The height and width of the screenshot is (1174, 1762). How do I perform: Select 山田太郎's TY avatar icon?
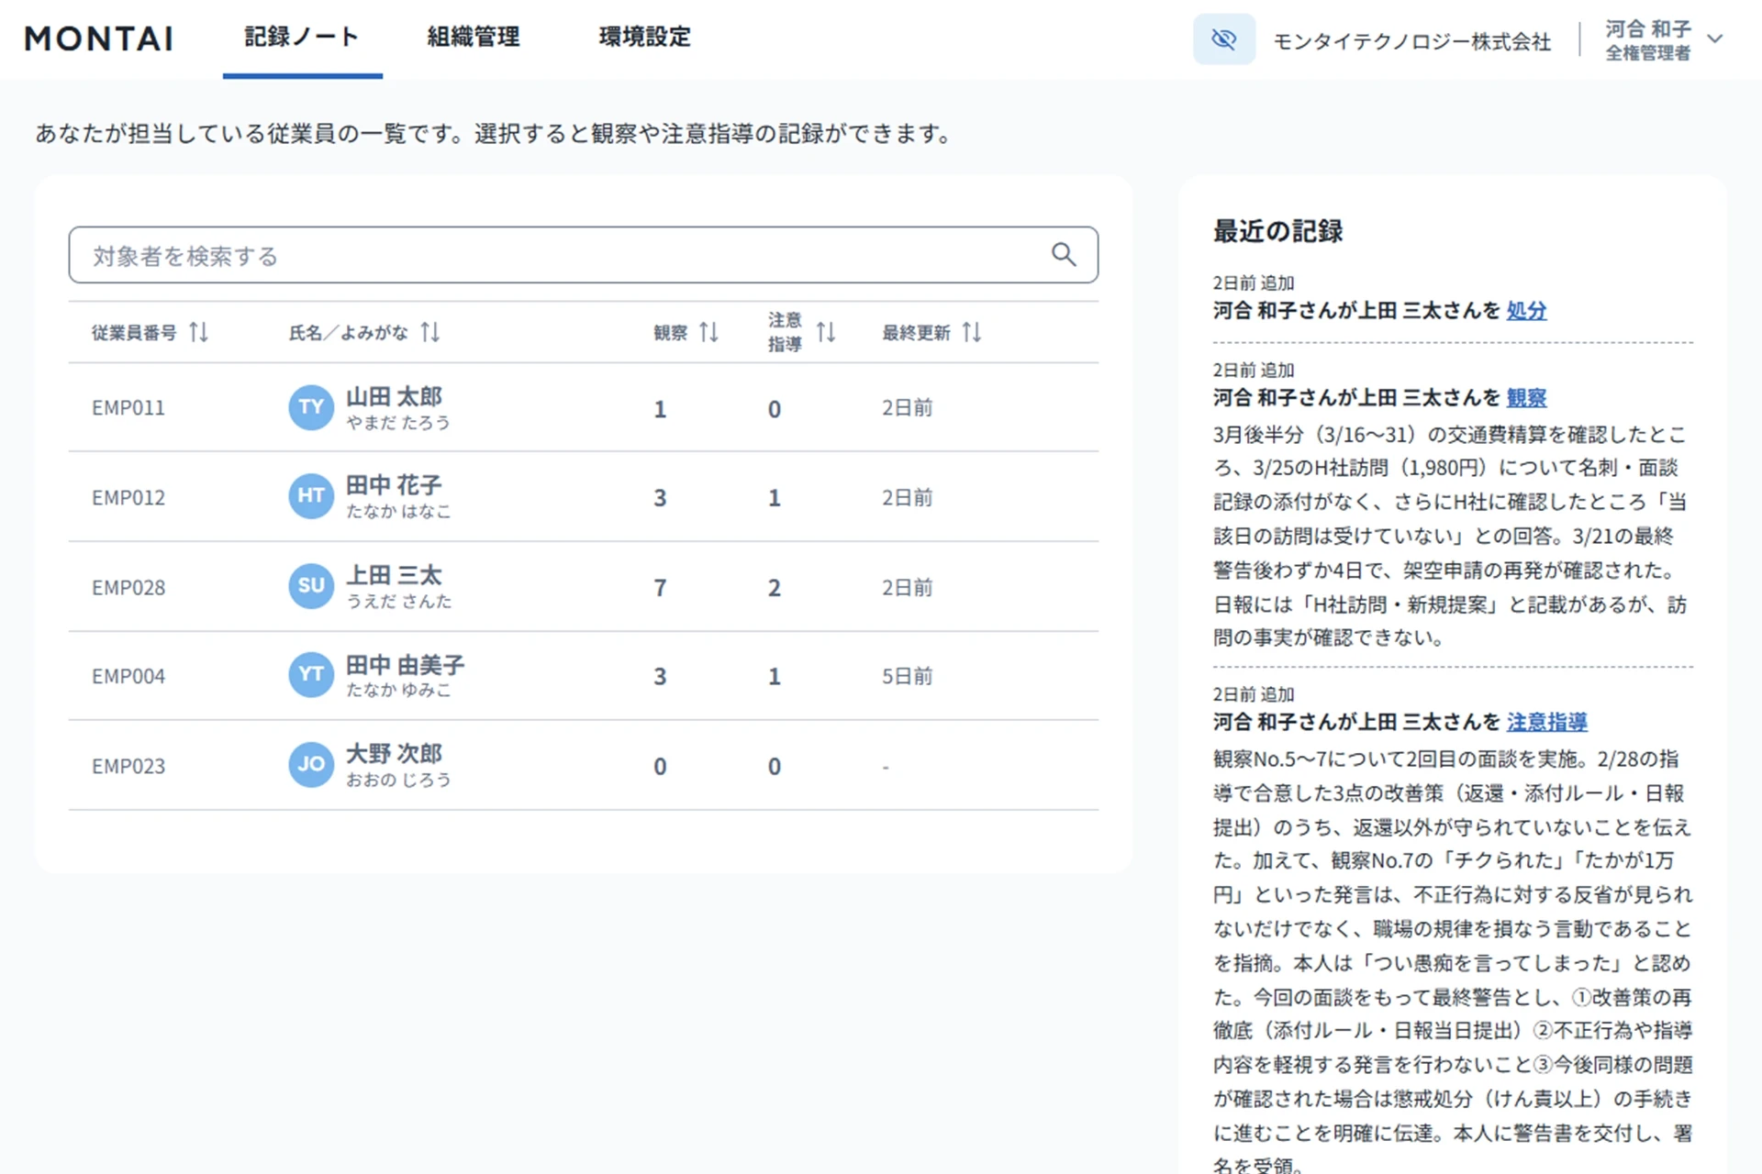pyautogui.click(x=310, y=407)
